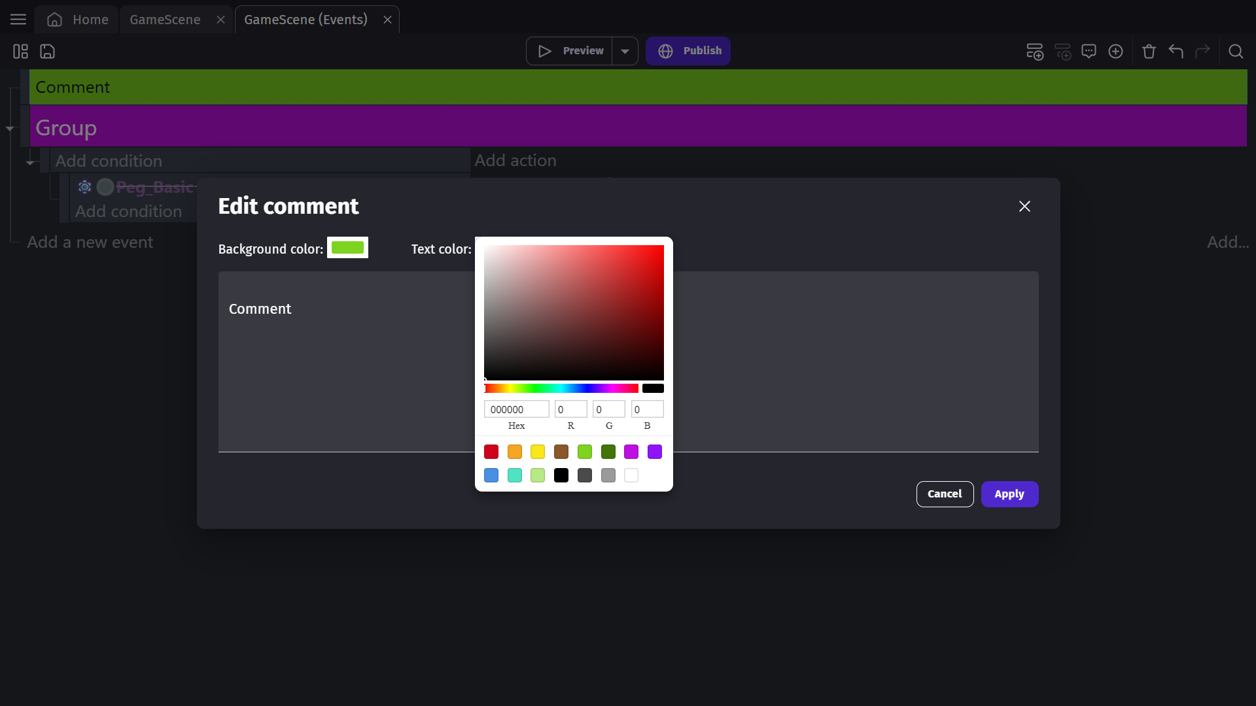Click the undo arrow icon
Screen dimensions: 1256x706
coord(1176,51)
